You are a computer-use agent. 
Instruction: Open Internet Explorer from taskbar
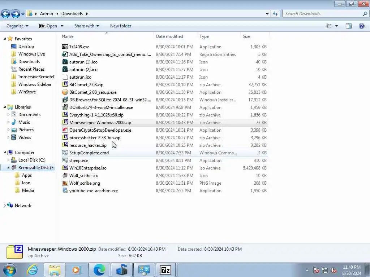[x=32, y=270]
